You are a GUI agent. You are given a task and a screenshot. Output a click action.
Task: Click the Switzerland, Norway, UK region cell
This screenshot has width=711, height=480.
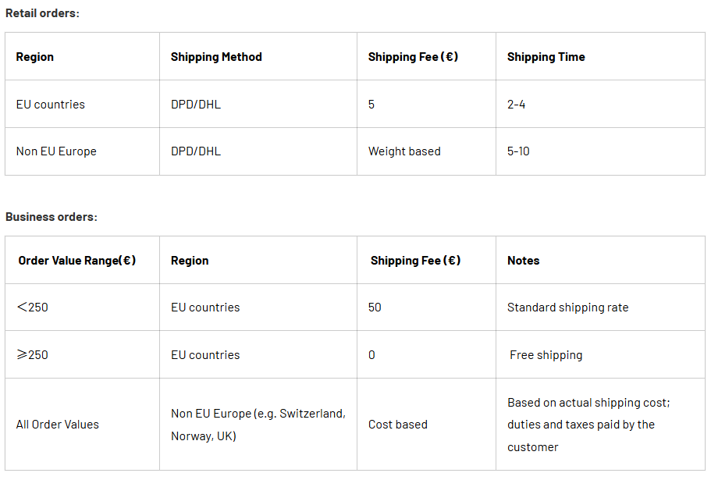point(258,425)
